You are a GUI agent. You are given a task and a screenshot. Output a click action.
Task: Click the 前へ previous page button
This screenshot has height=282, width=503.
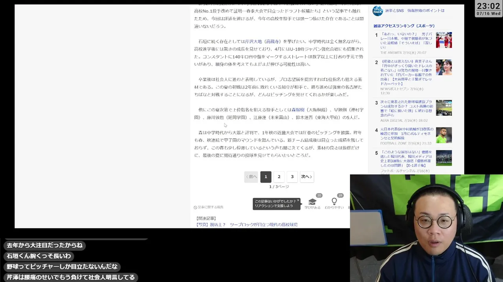coord(251,177)
